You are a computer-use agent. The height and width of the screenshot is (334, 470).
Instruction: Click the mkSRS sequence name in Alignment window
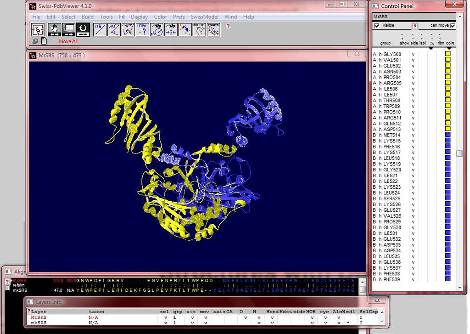pyautogui.click(x=20, y=290)
